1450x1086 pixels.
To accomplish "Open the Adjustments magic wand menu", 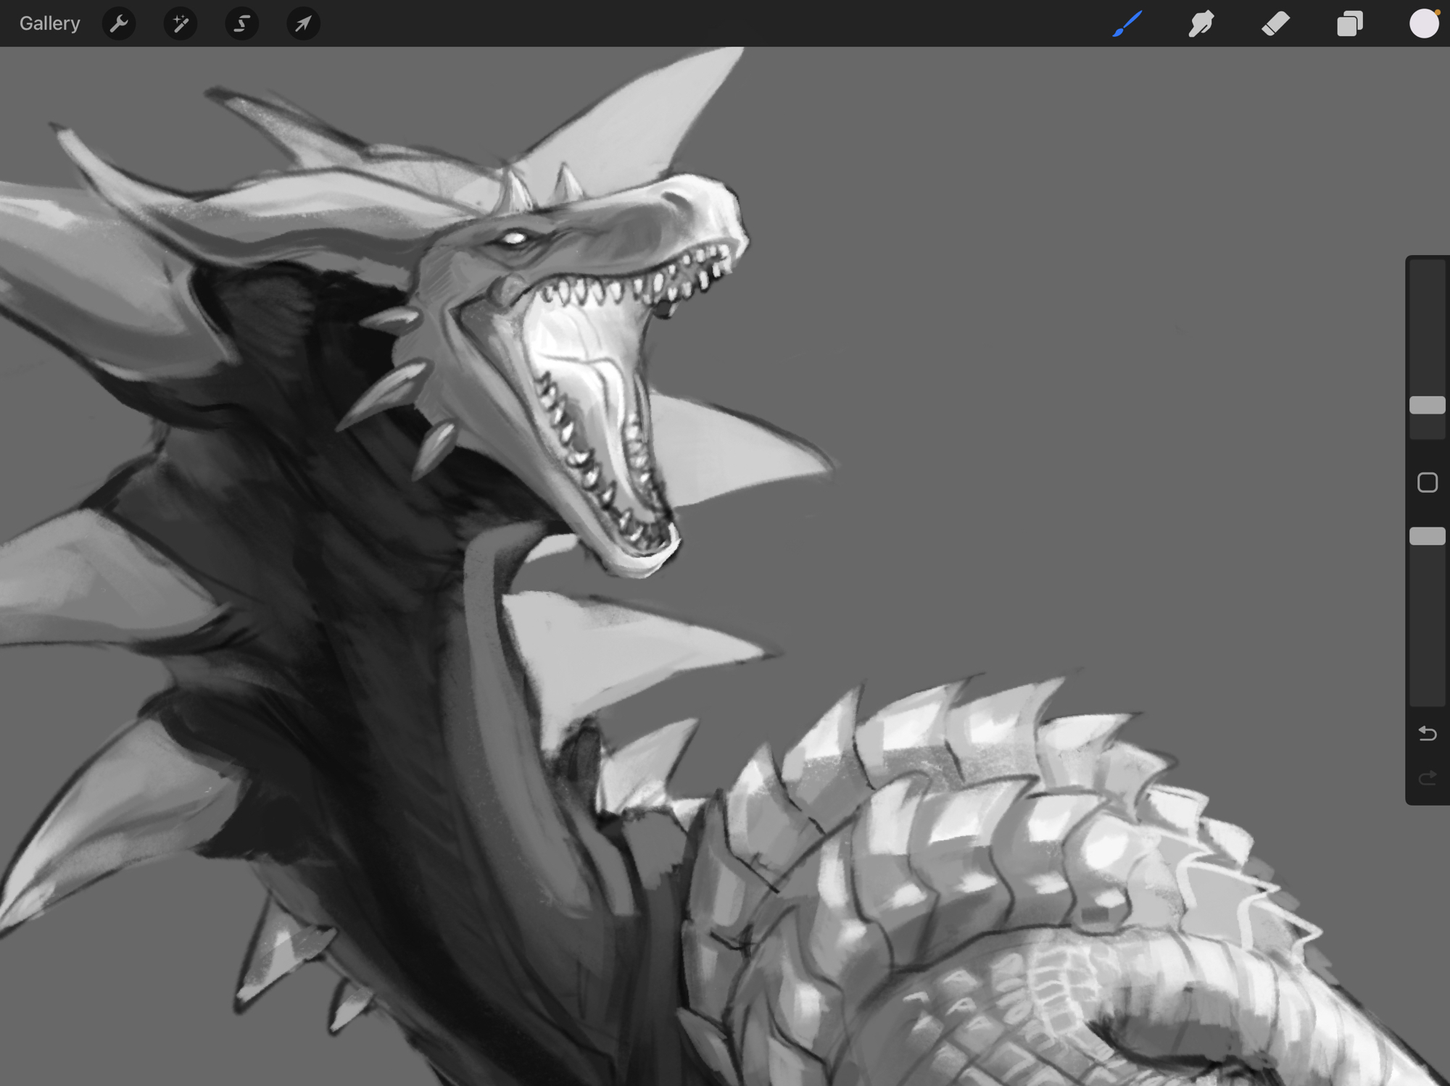I will pyautogui.click(x=180, y=23).
